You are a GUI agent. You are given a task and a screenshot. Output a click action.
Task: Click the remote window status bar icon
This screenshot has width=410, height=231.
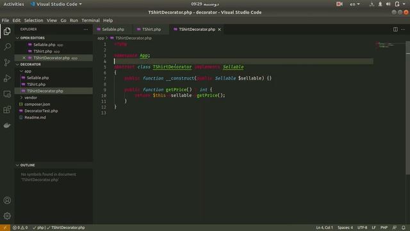coord(5,228)
